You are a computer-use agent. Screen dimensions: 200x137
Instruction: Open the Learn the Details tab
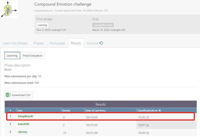click(x=15, y=43)
